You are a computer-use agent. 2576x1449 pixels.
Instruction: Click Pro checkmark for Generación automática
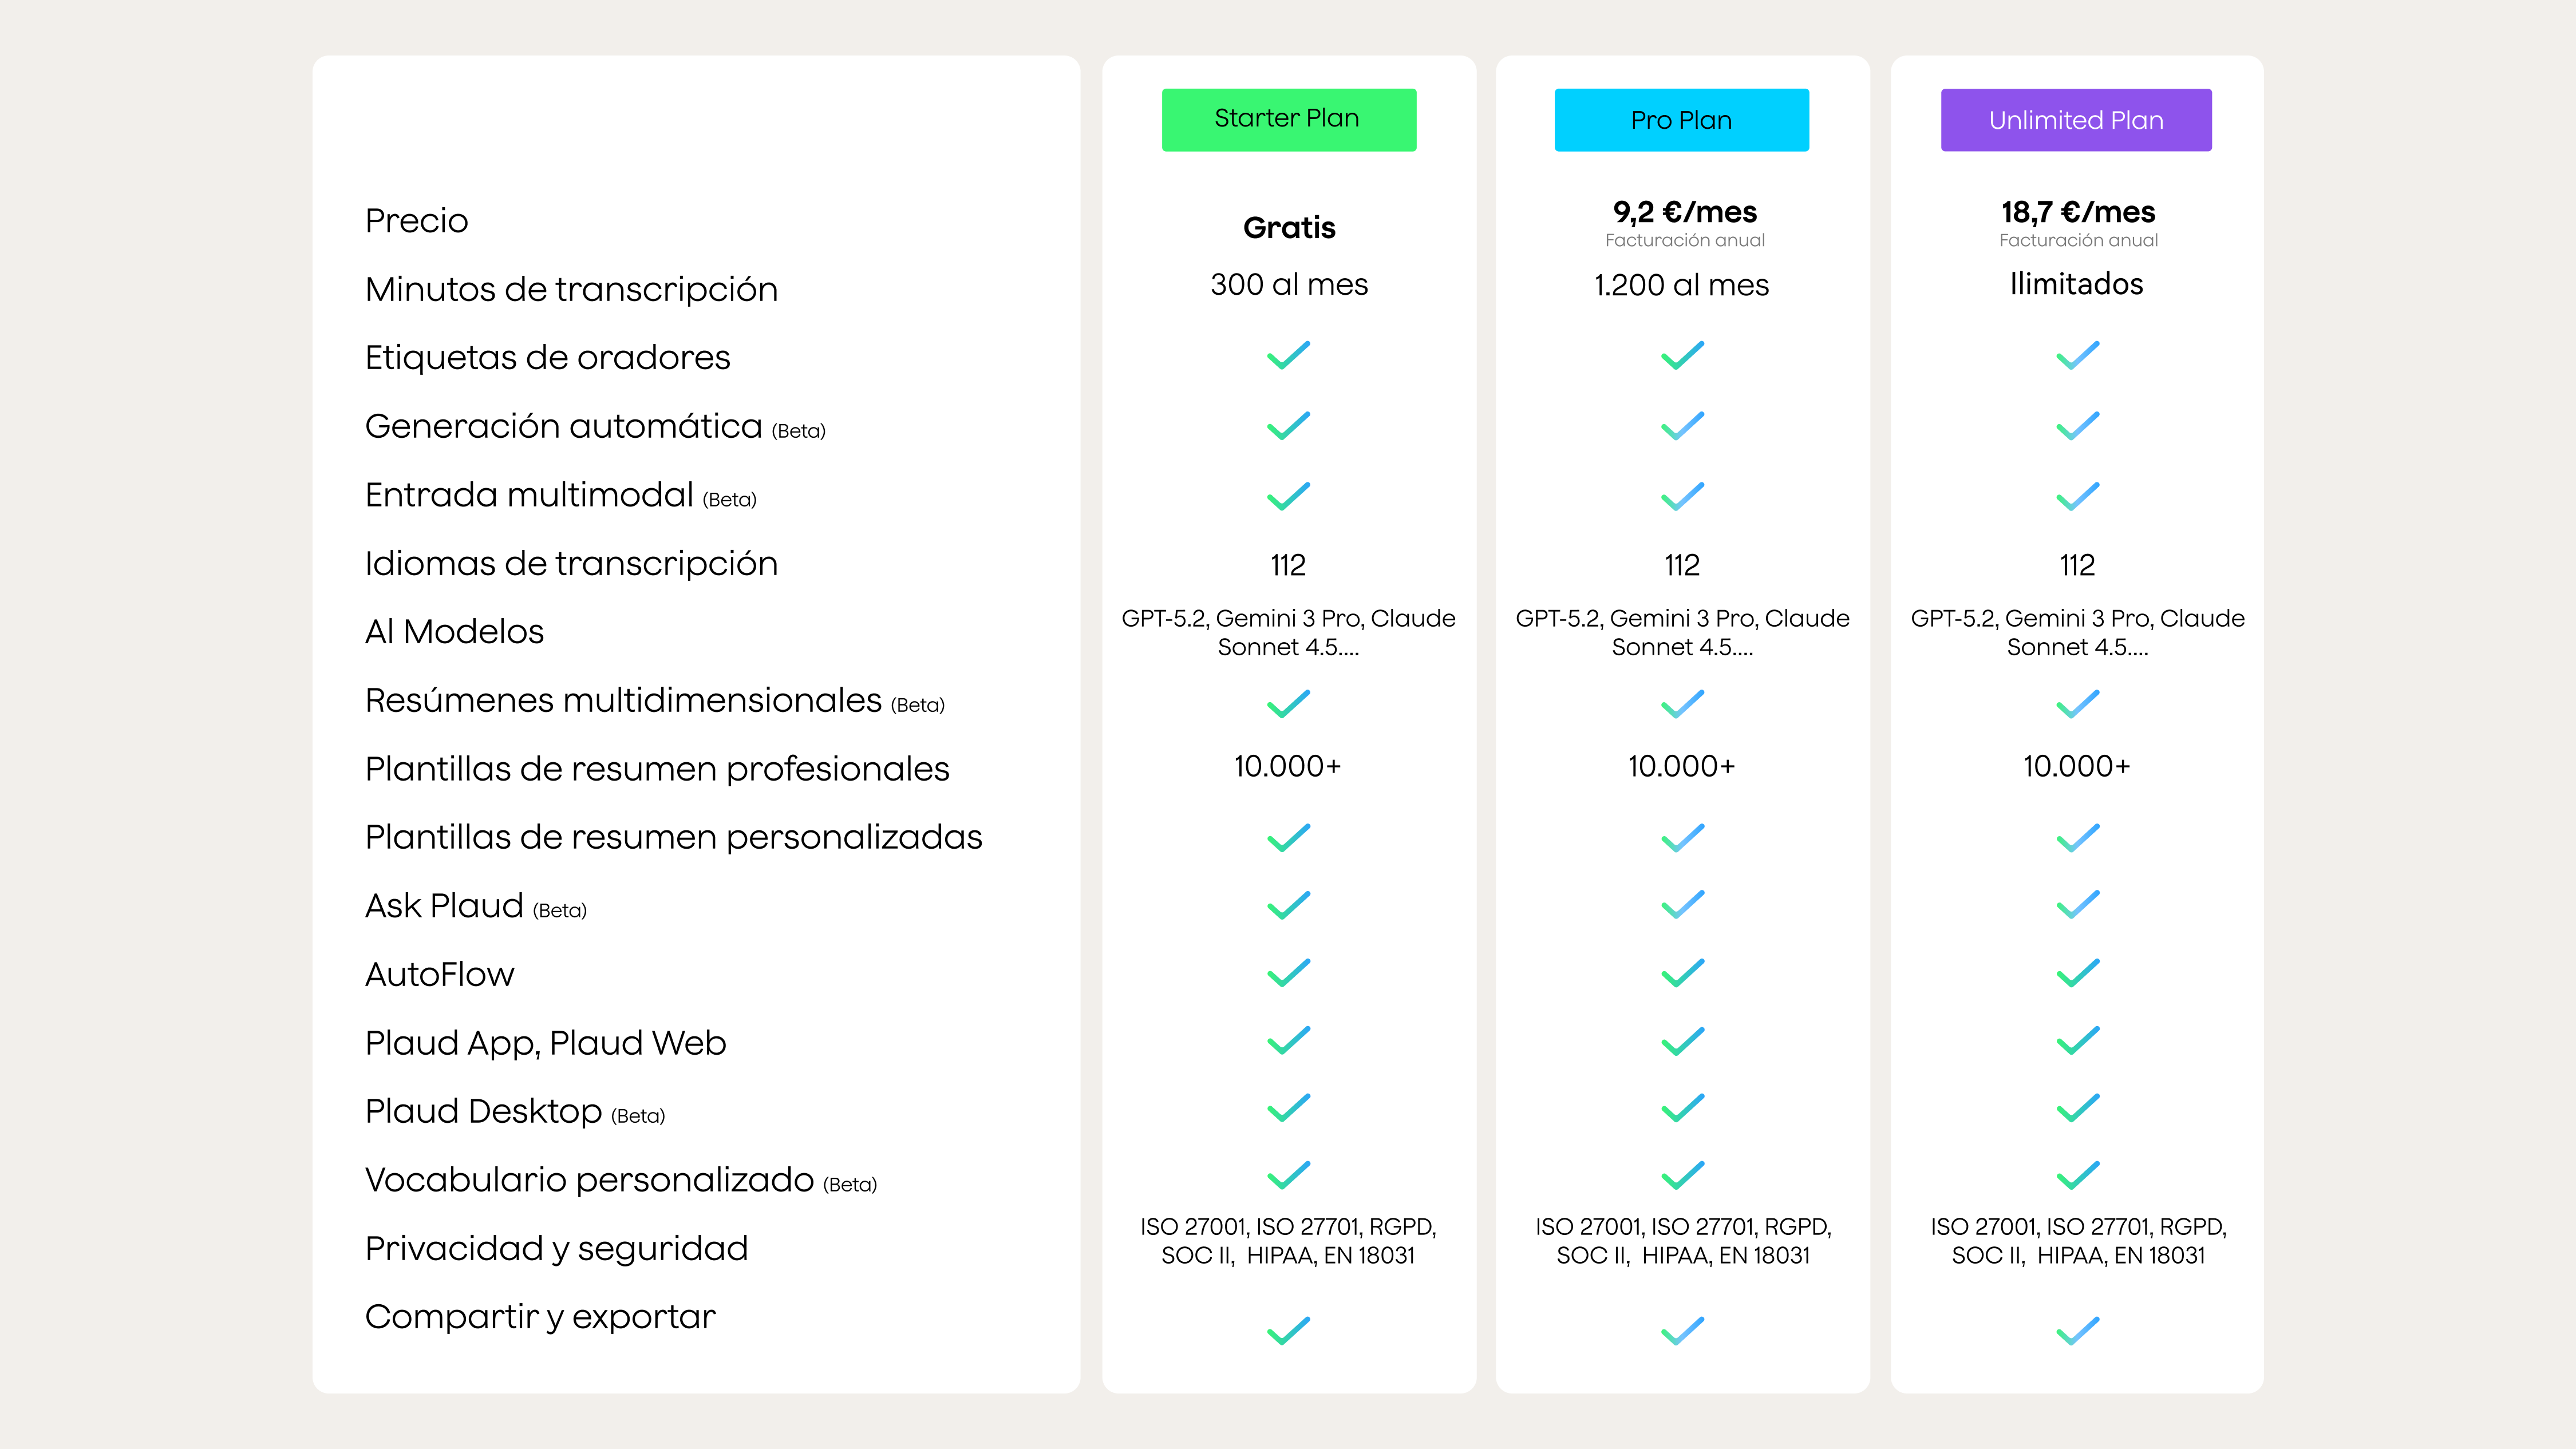pos(1682,426)
